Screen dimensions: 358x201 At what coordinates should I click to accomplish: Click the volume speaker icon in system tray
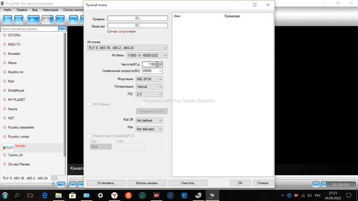(309, 195)
